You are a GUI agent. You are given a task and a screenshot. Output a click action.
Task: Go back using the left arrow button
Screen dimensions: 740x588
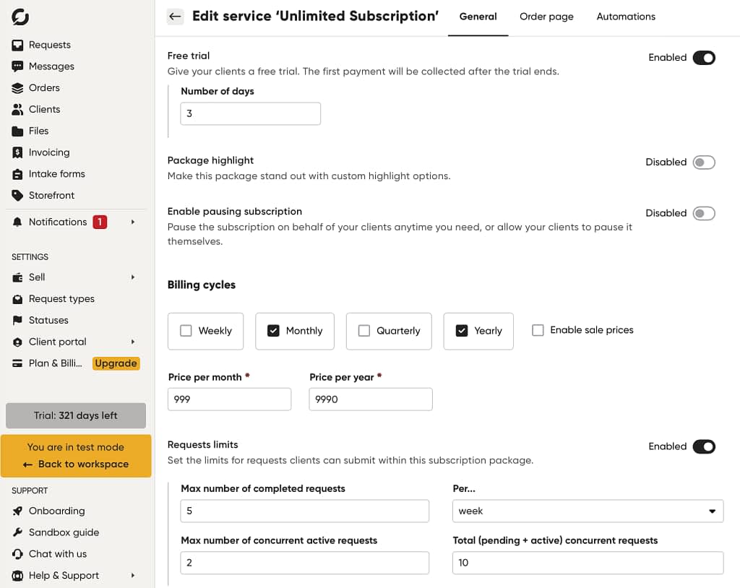(175, 17)
